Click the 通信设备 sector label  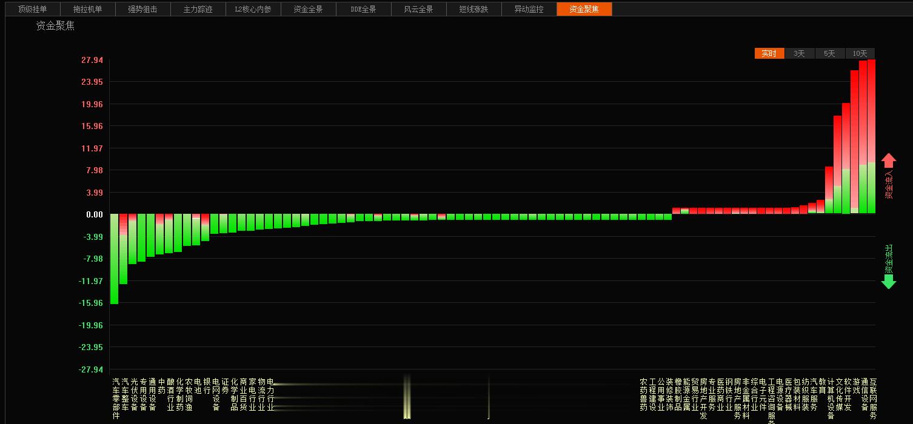865,395
